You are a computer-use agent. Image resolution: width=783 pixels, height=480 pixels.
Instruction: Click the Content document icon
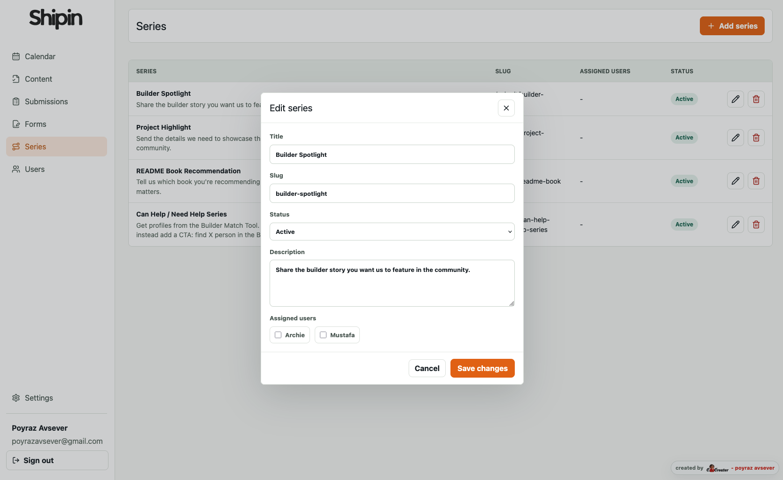pos(16,79)
